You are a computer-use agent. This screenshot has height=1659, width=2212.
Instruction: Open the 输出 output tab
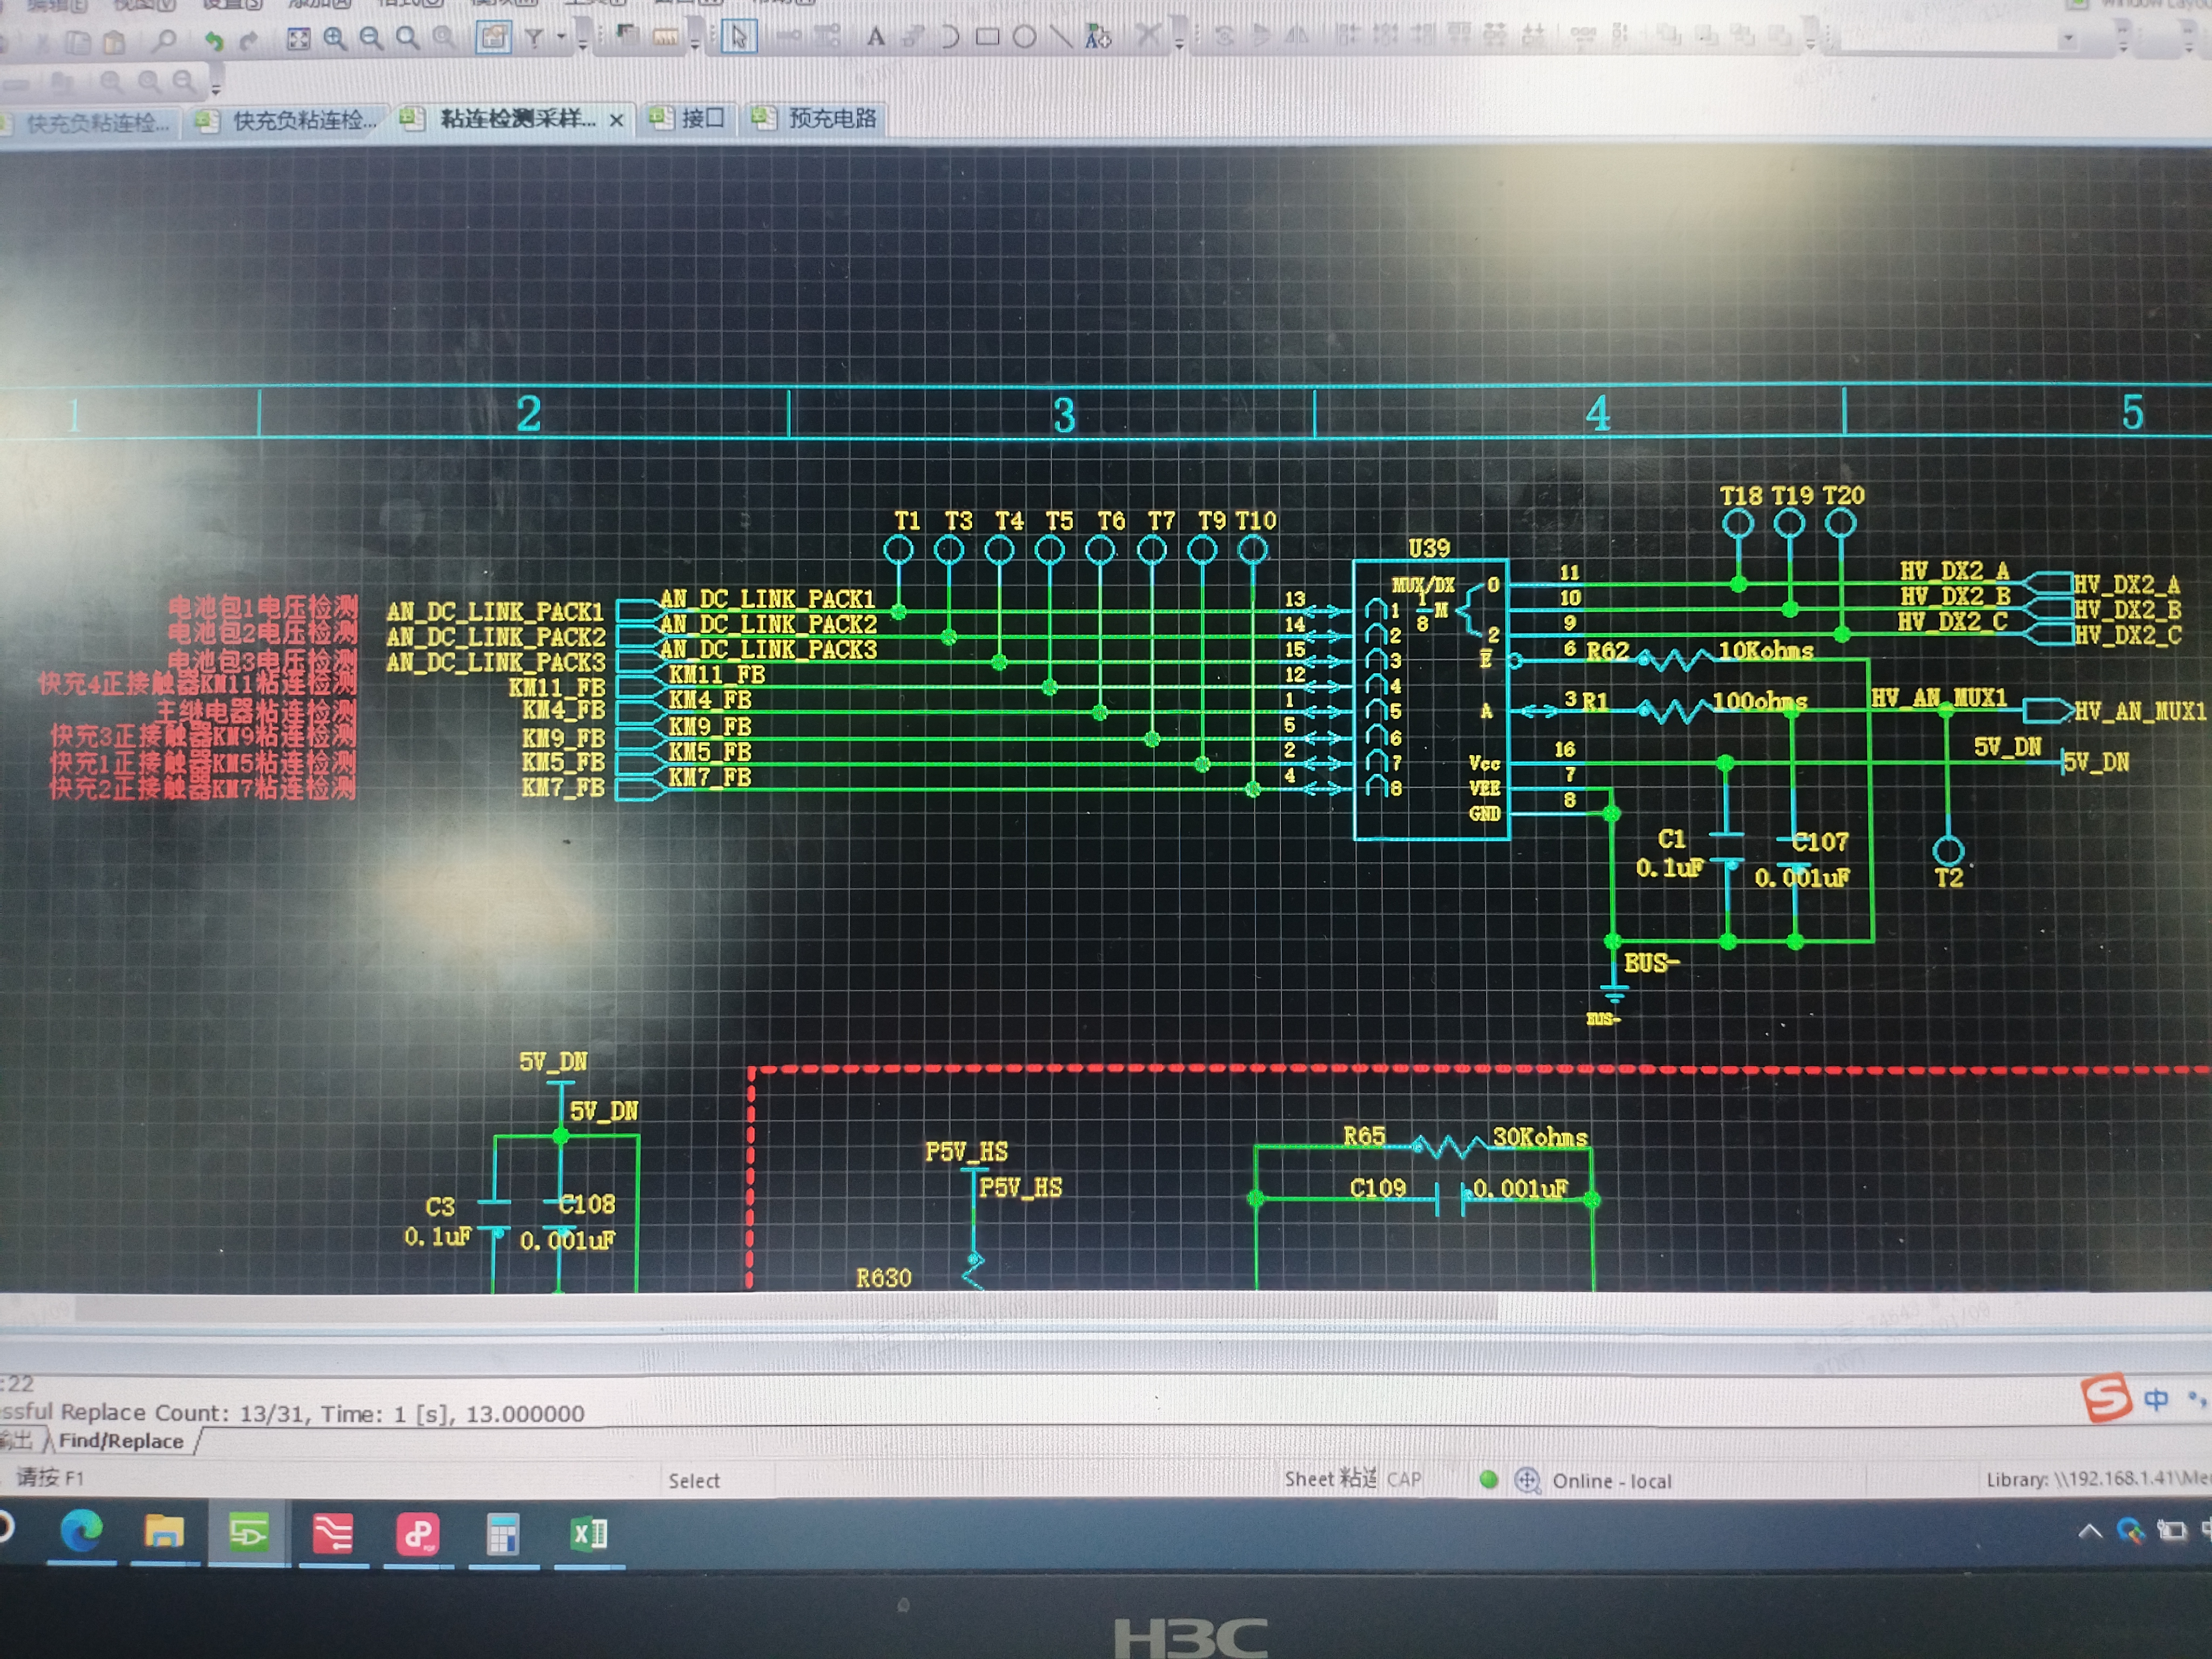coord(17,1441)
